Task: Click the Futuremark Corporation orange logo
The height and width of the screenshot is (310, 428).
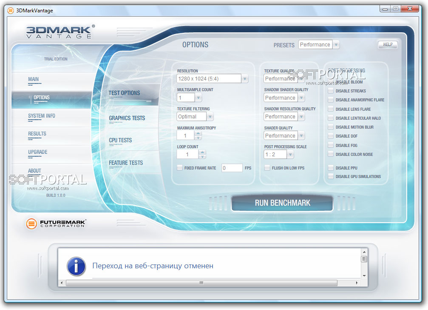Action: tap(31, 224)
